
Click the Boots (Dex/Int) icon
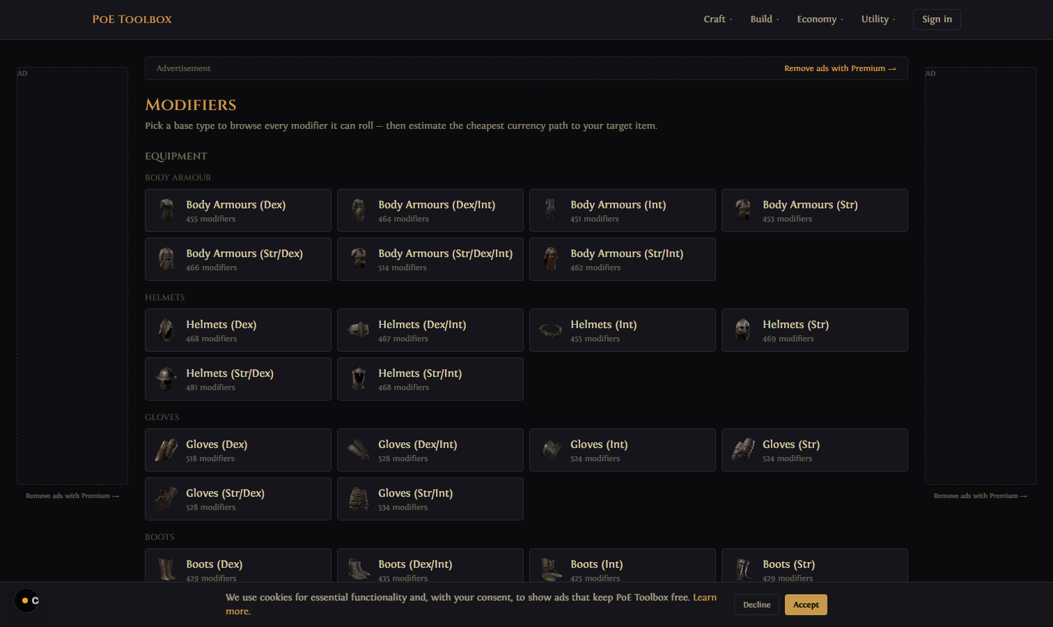pos(359,570)
